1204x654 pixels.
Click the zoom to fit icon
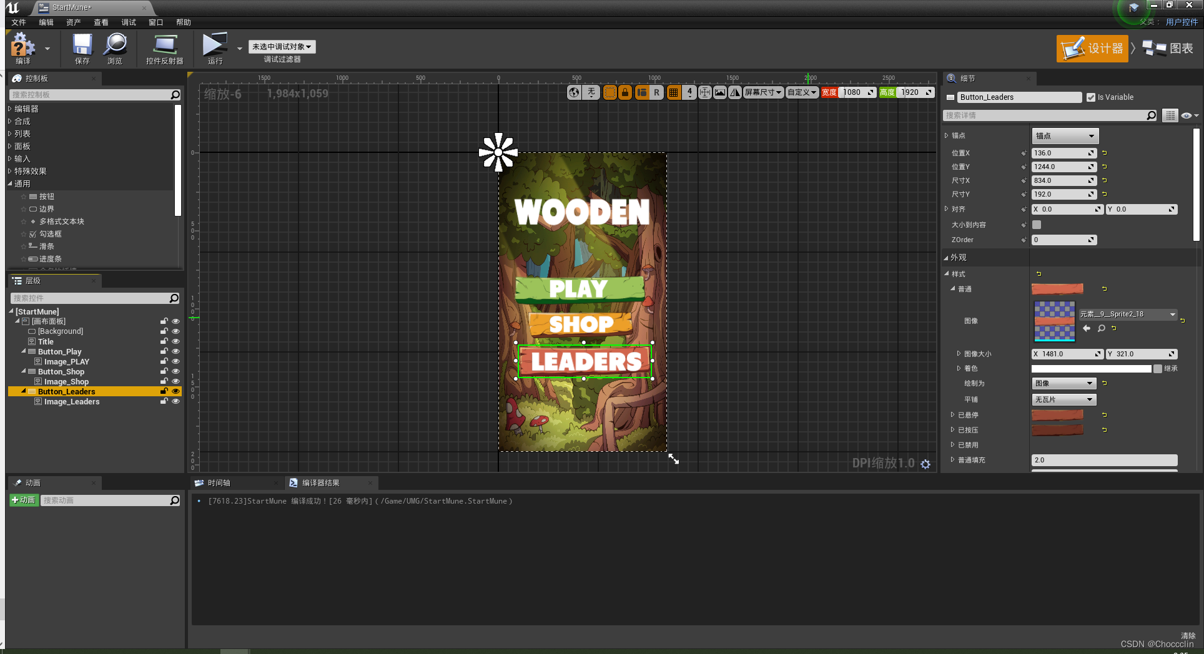point(705,92)
